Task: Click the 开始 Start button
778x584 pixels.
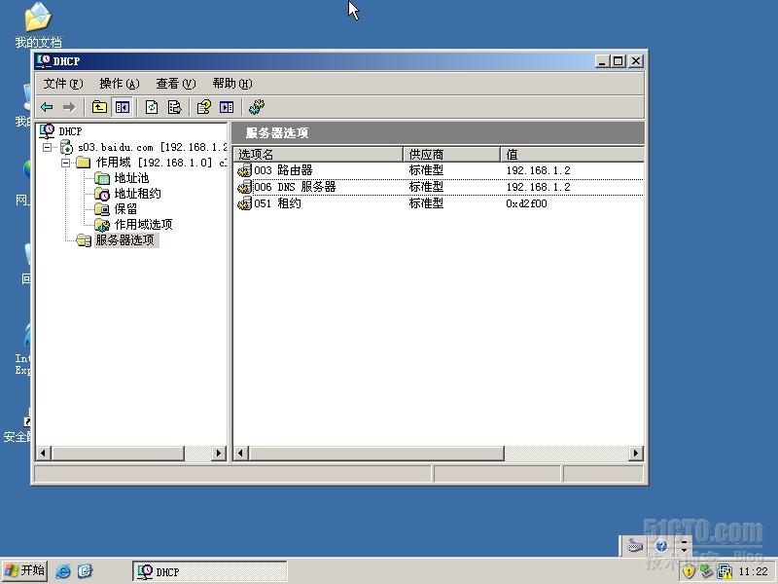Action: coord(24,570)
